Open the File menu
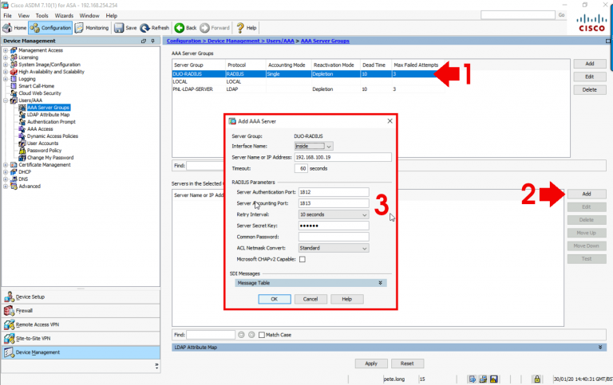Viewport: 613px width, 385px height. [x=7, y=16]
